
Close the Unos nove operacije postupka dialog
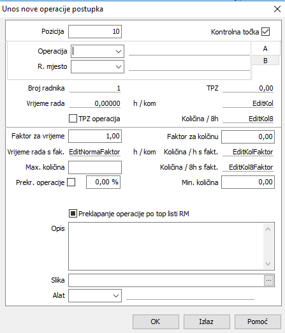(277, 9)
